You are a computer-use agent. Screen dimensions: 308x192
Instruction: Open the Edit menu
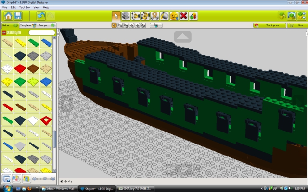click(x=13, y=7)
